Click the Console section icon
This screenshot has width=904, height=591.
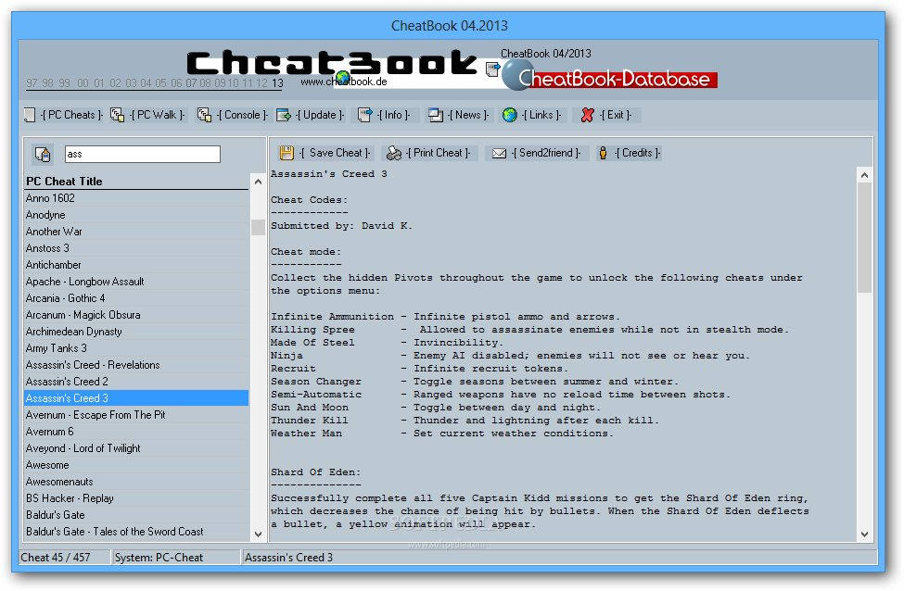click(x=204, y=115)
